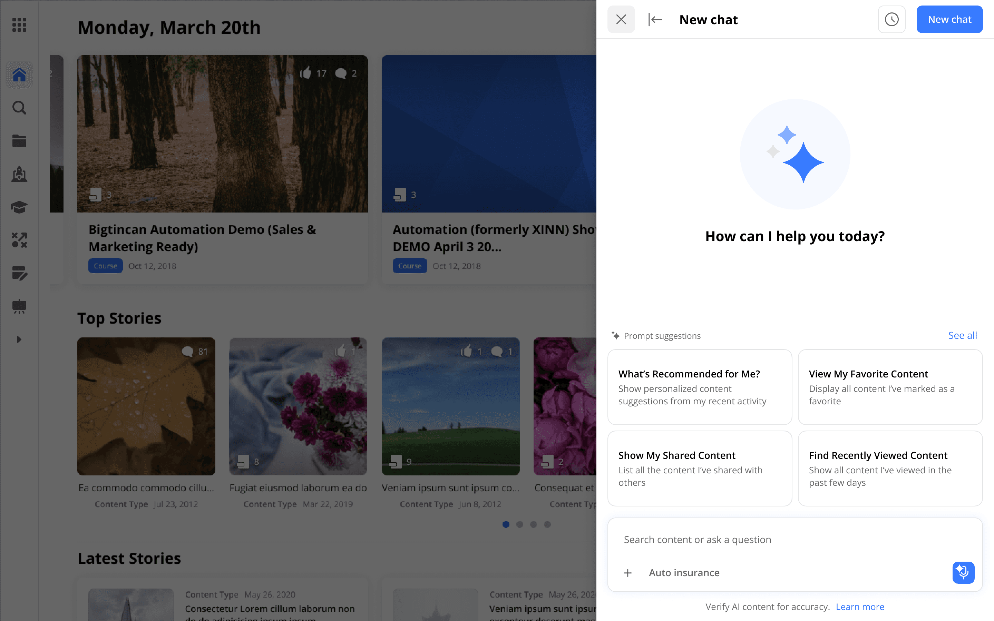Go to Home in the sidebar
The image size is (994, 621).
pos(19,75)
